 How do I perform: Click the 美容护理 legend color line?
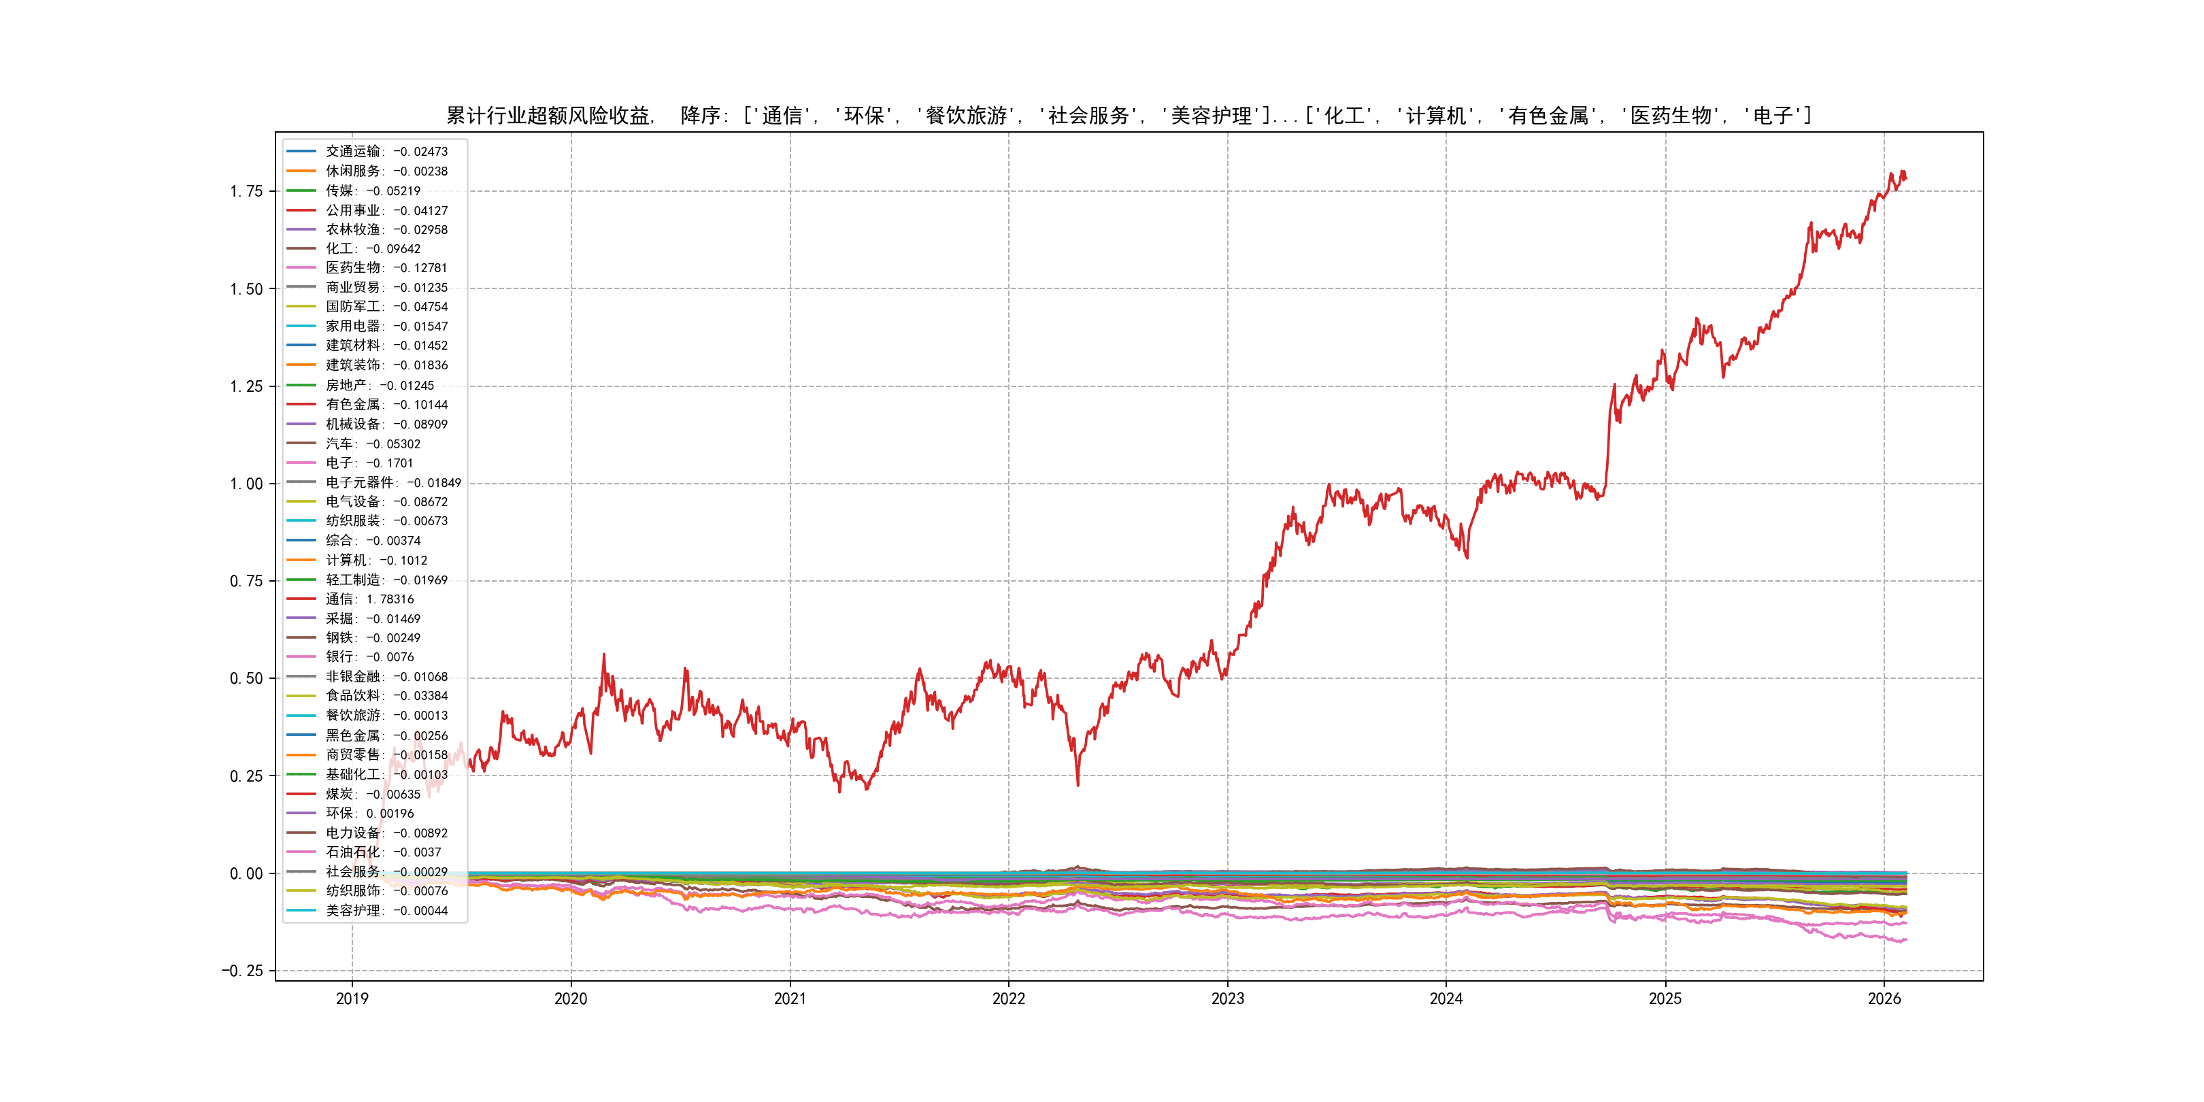(x=301, y=910)
